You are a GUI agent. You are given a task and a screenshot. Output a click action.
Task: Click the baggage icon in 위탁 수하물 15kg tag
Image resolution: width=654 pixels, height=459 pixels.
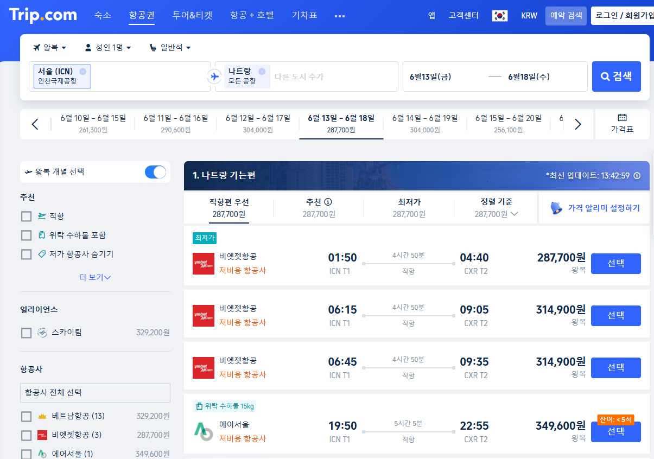(199, 406)
